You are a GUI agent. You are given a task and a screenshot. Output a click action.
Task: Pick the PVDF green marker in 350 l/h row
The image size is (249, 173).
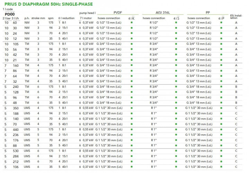click(132, 108)
